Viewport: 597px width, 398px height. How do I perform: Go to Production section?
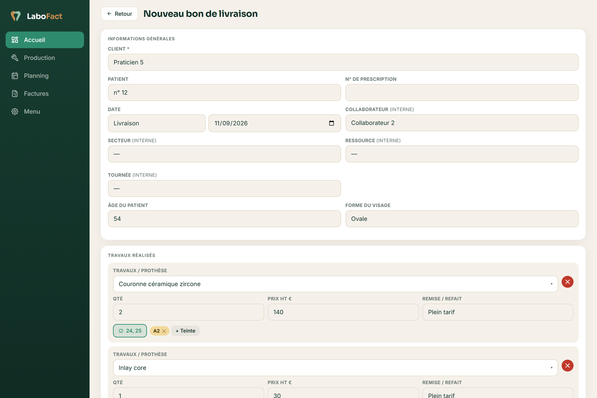[45, 58]
